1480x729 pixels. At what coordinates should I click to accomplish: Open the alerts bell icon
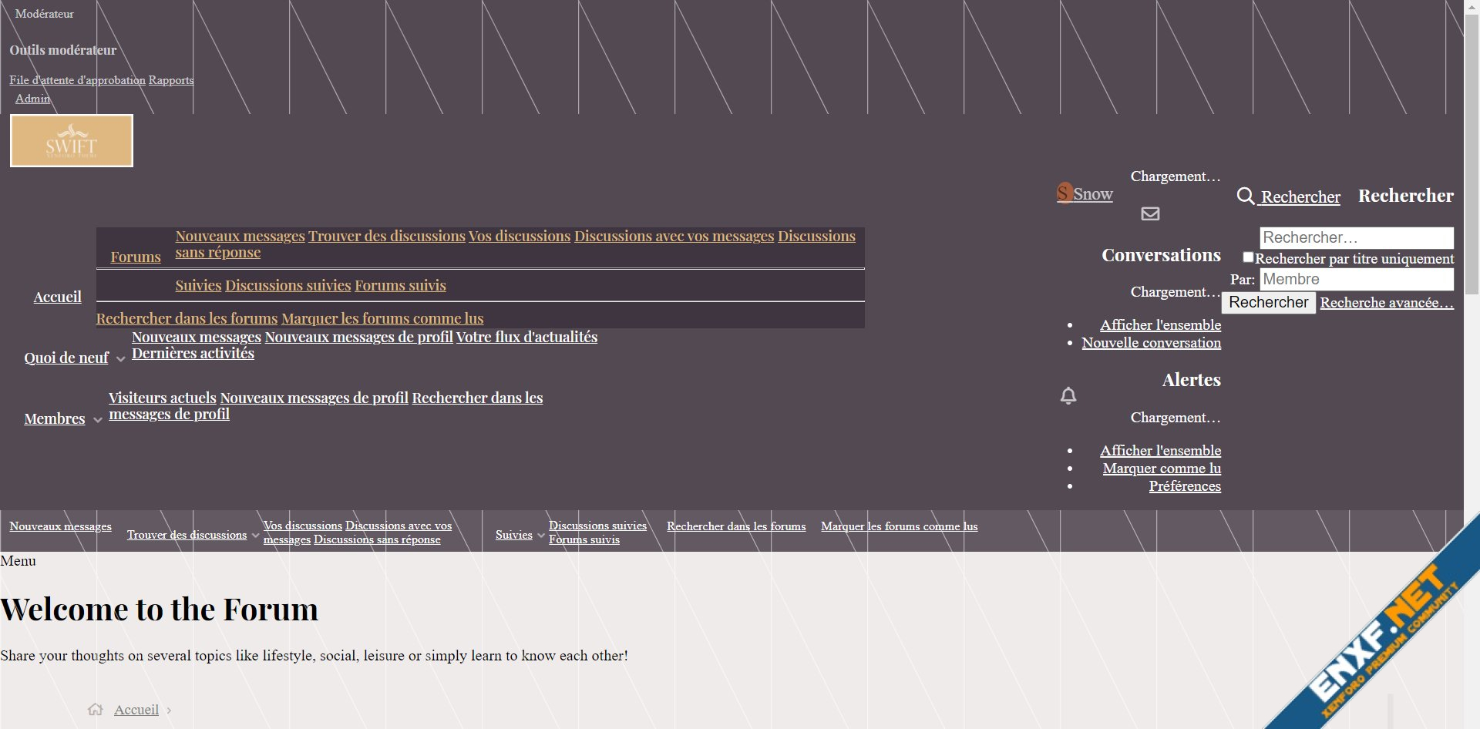(x=1068, y=396)
